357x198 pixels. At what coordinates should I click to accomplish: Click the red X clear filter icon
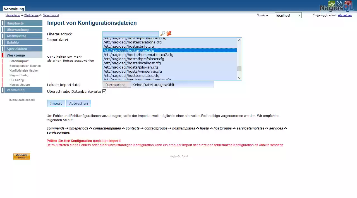(x=169, y=34)
